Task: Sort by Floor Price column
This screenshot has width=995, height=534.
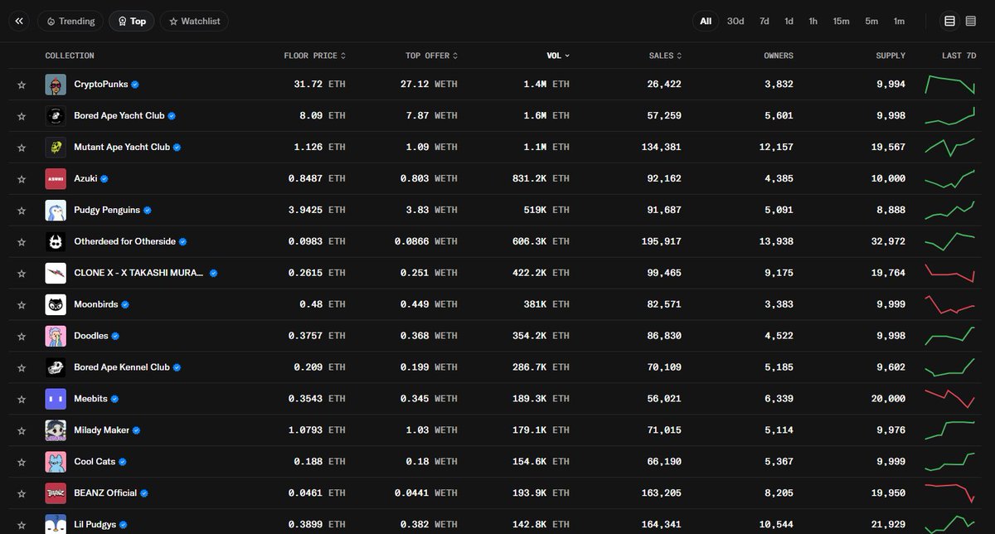Action: pos(315,56)
